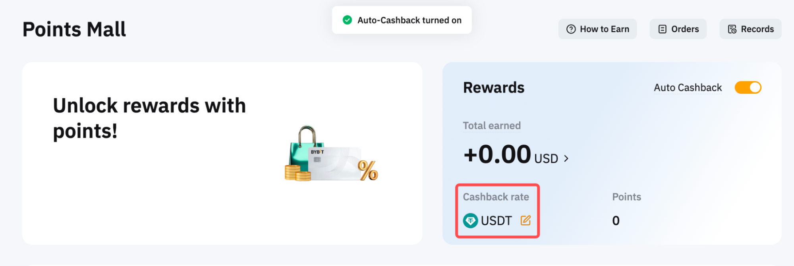Click the orange edit pencil next to USDT
This screenshot has height=266, width=794.
pos(525,220)
